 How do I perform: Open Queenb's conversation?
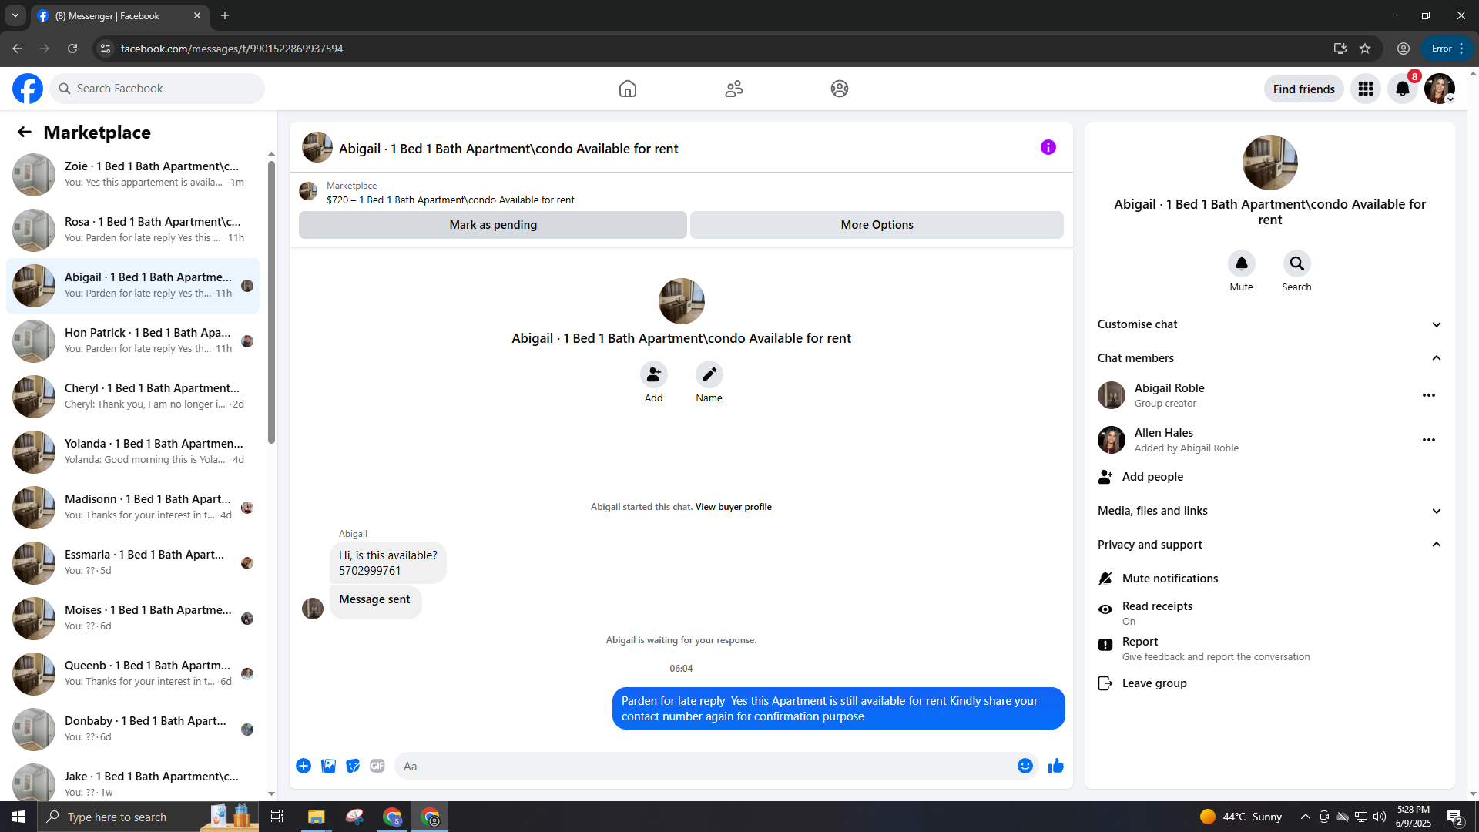[x=133, y=674]
